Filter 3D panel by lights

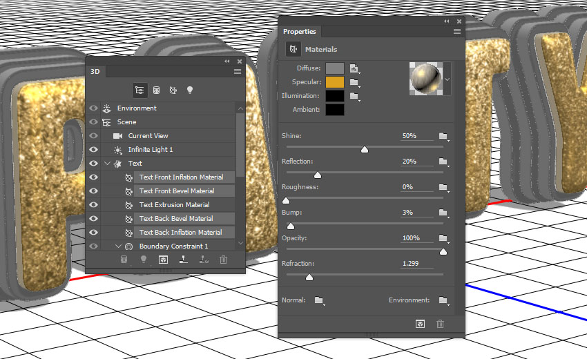[x=190, y=90]
